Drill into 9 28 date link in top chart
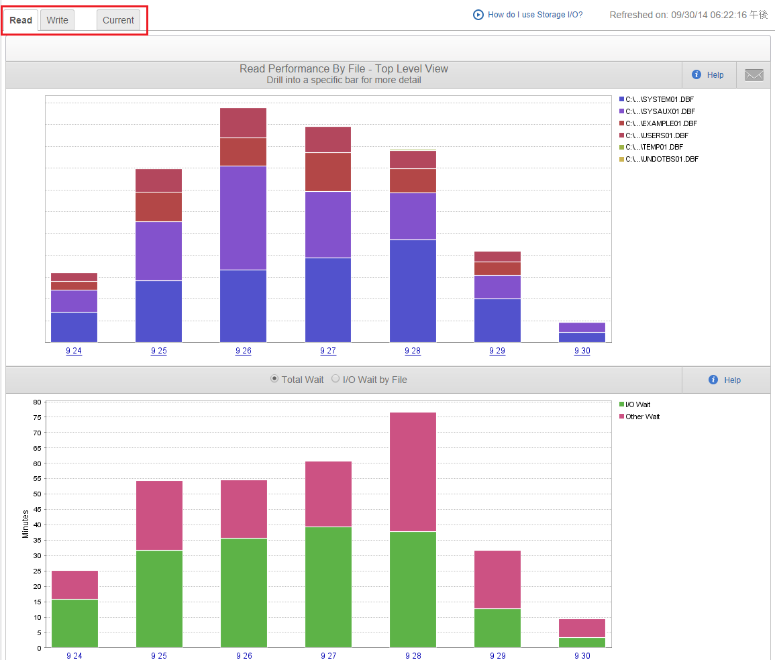This screenshot has height=660, width=775. [x=413, y=351]
